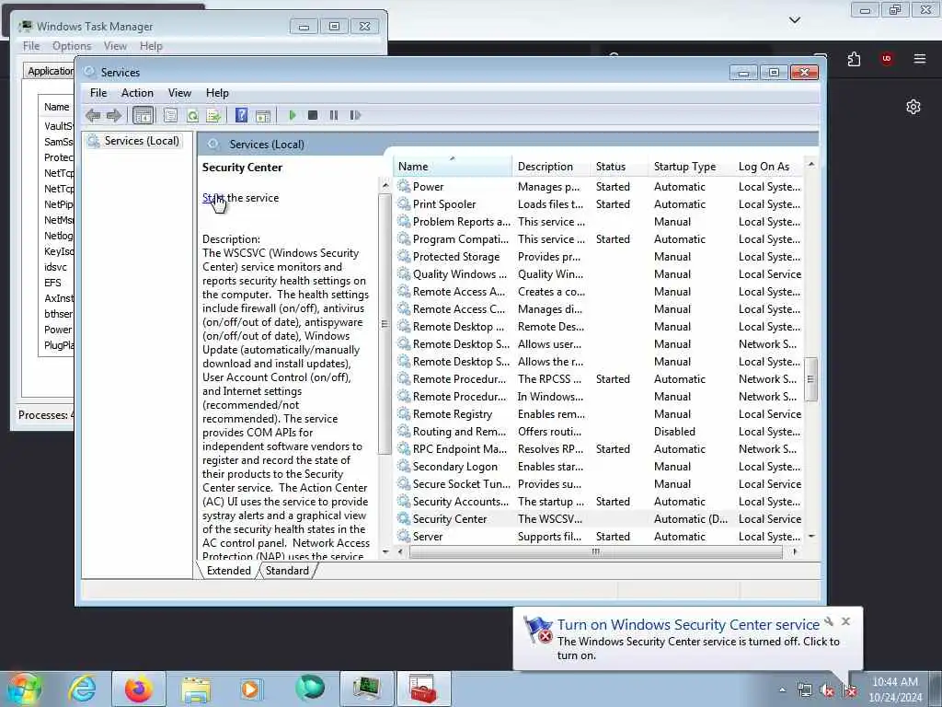The height and width of the screenshot is (707, 942).
Task: Click the Restart Service icon
Action: [x=355, y=115]
